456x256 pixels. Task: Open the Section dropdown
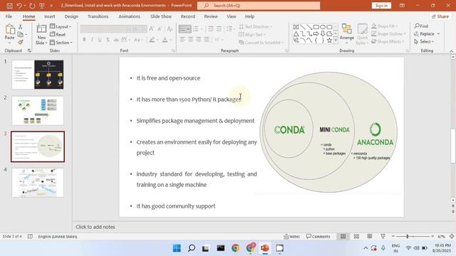61,43
